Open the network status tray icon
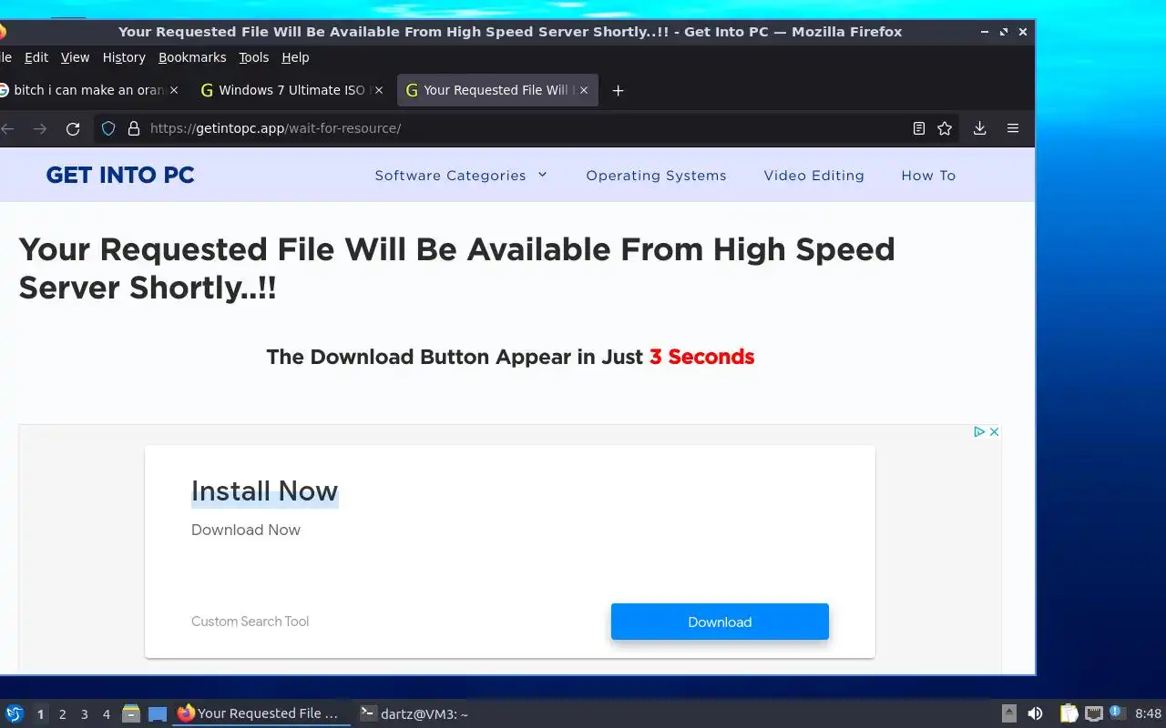Screen dimensions: 1166x728 tap(1094, 713)
